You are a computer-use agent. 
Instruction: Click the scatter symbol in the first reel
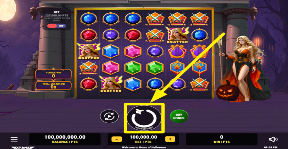tap(89, 51)
